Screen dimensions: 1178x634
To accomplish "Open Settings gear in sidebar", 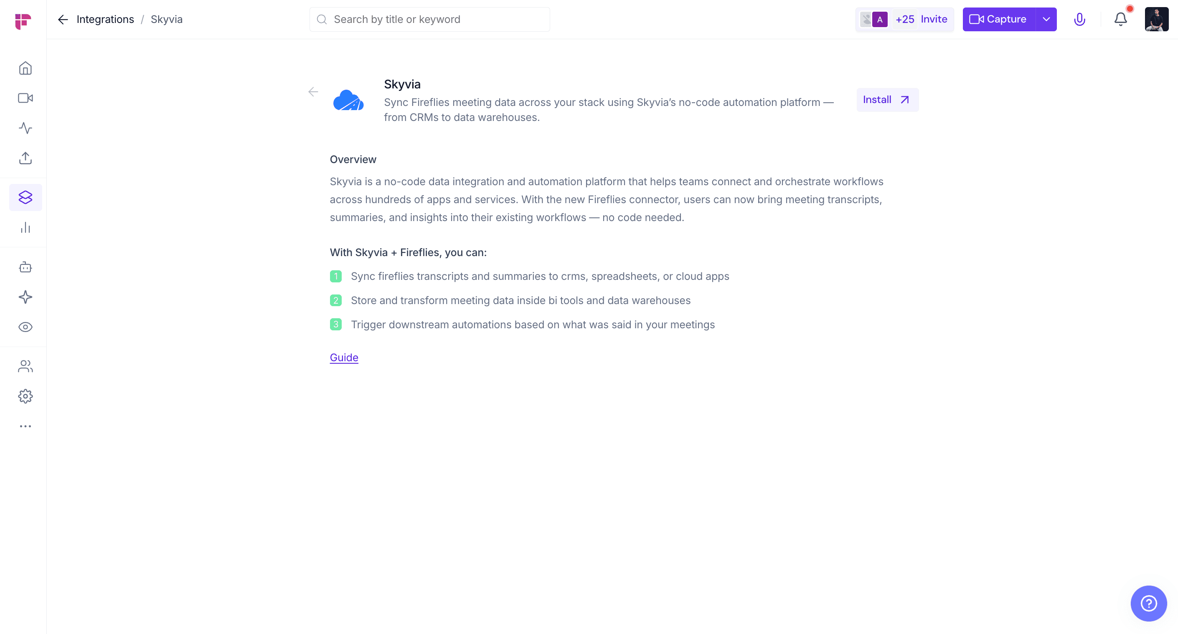I will [25, 396].
